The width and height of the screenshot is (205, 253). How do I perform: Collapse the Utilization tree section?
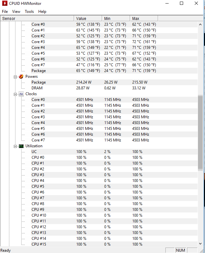tap(15, 147)
